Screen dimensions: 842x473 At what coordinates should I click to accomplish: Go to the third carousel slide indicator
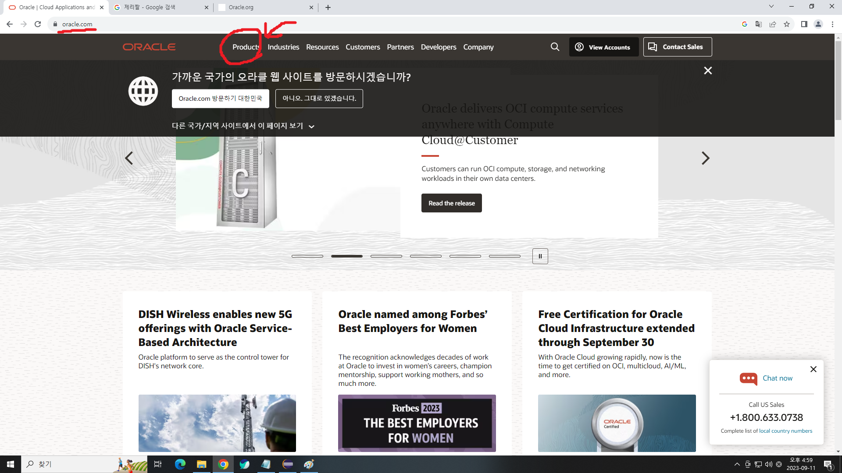(x=386, y=256)
